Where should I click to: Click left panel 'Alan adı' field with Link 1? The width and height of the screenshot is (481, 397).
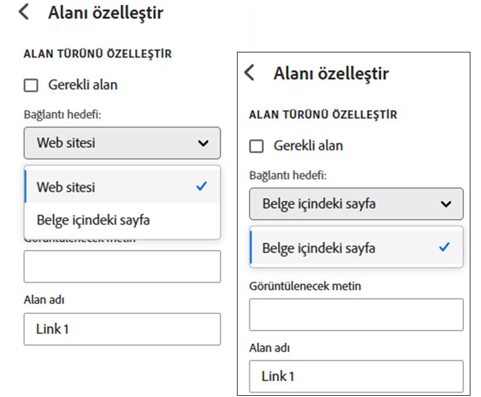[x=122, y=329]
